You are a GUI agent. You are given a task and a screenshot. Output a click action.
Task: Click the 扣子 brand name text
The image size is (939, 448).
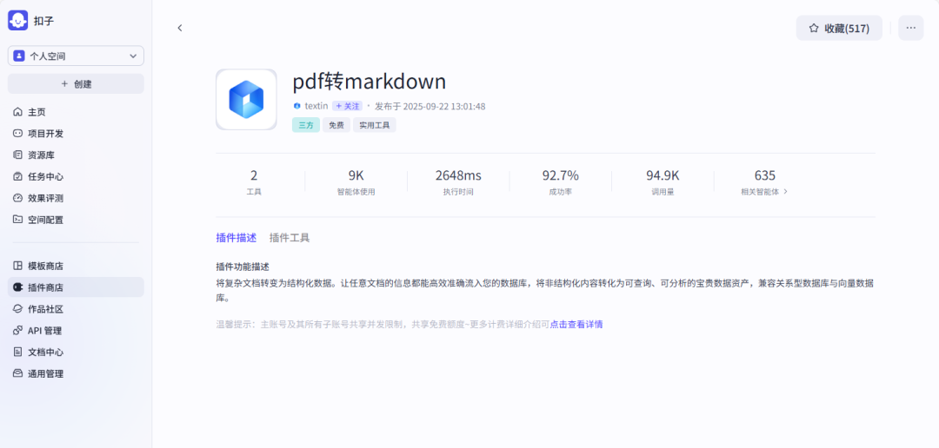tap(43, 20)
